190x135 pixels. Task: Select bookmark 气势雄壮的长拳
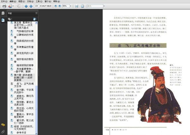click(x=25, y=31)
